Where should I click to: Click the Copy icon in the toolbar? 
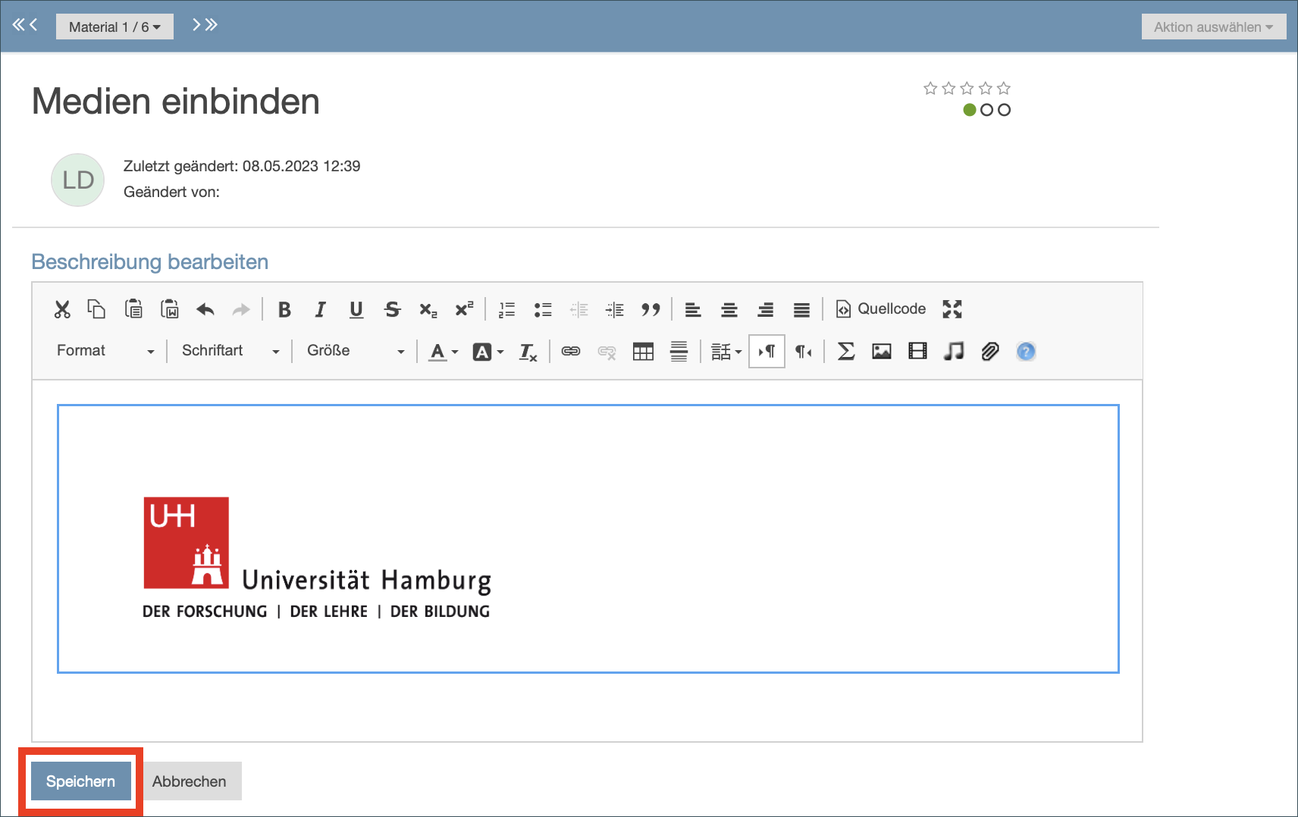(x=96, y=309)
